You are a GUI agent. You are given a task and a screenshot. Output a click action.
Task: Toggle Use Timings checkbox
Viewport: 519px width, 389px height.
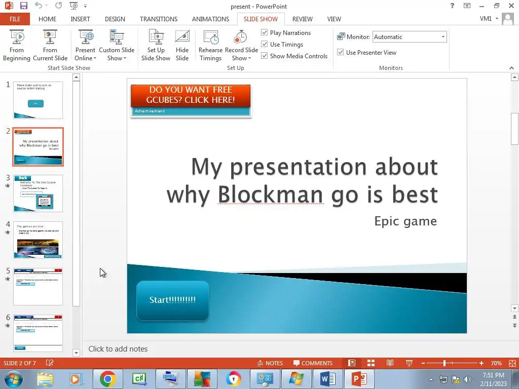264,44
